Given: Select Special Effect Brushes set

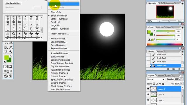Looking at the screenshot, I should [62, 80].
